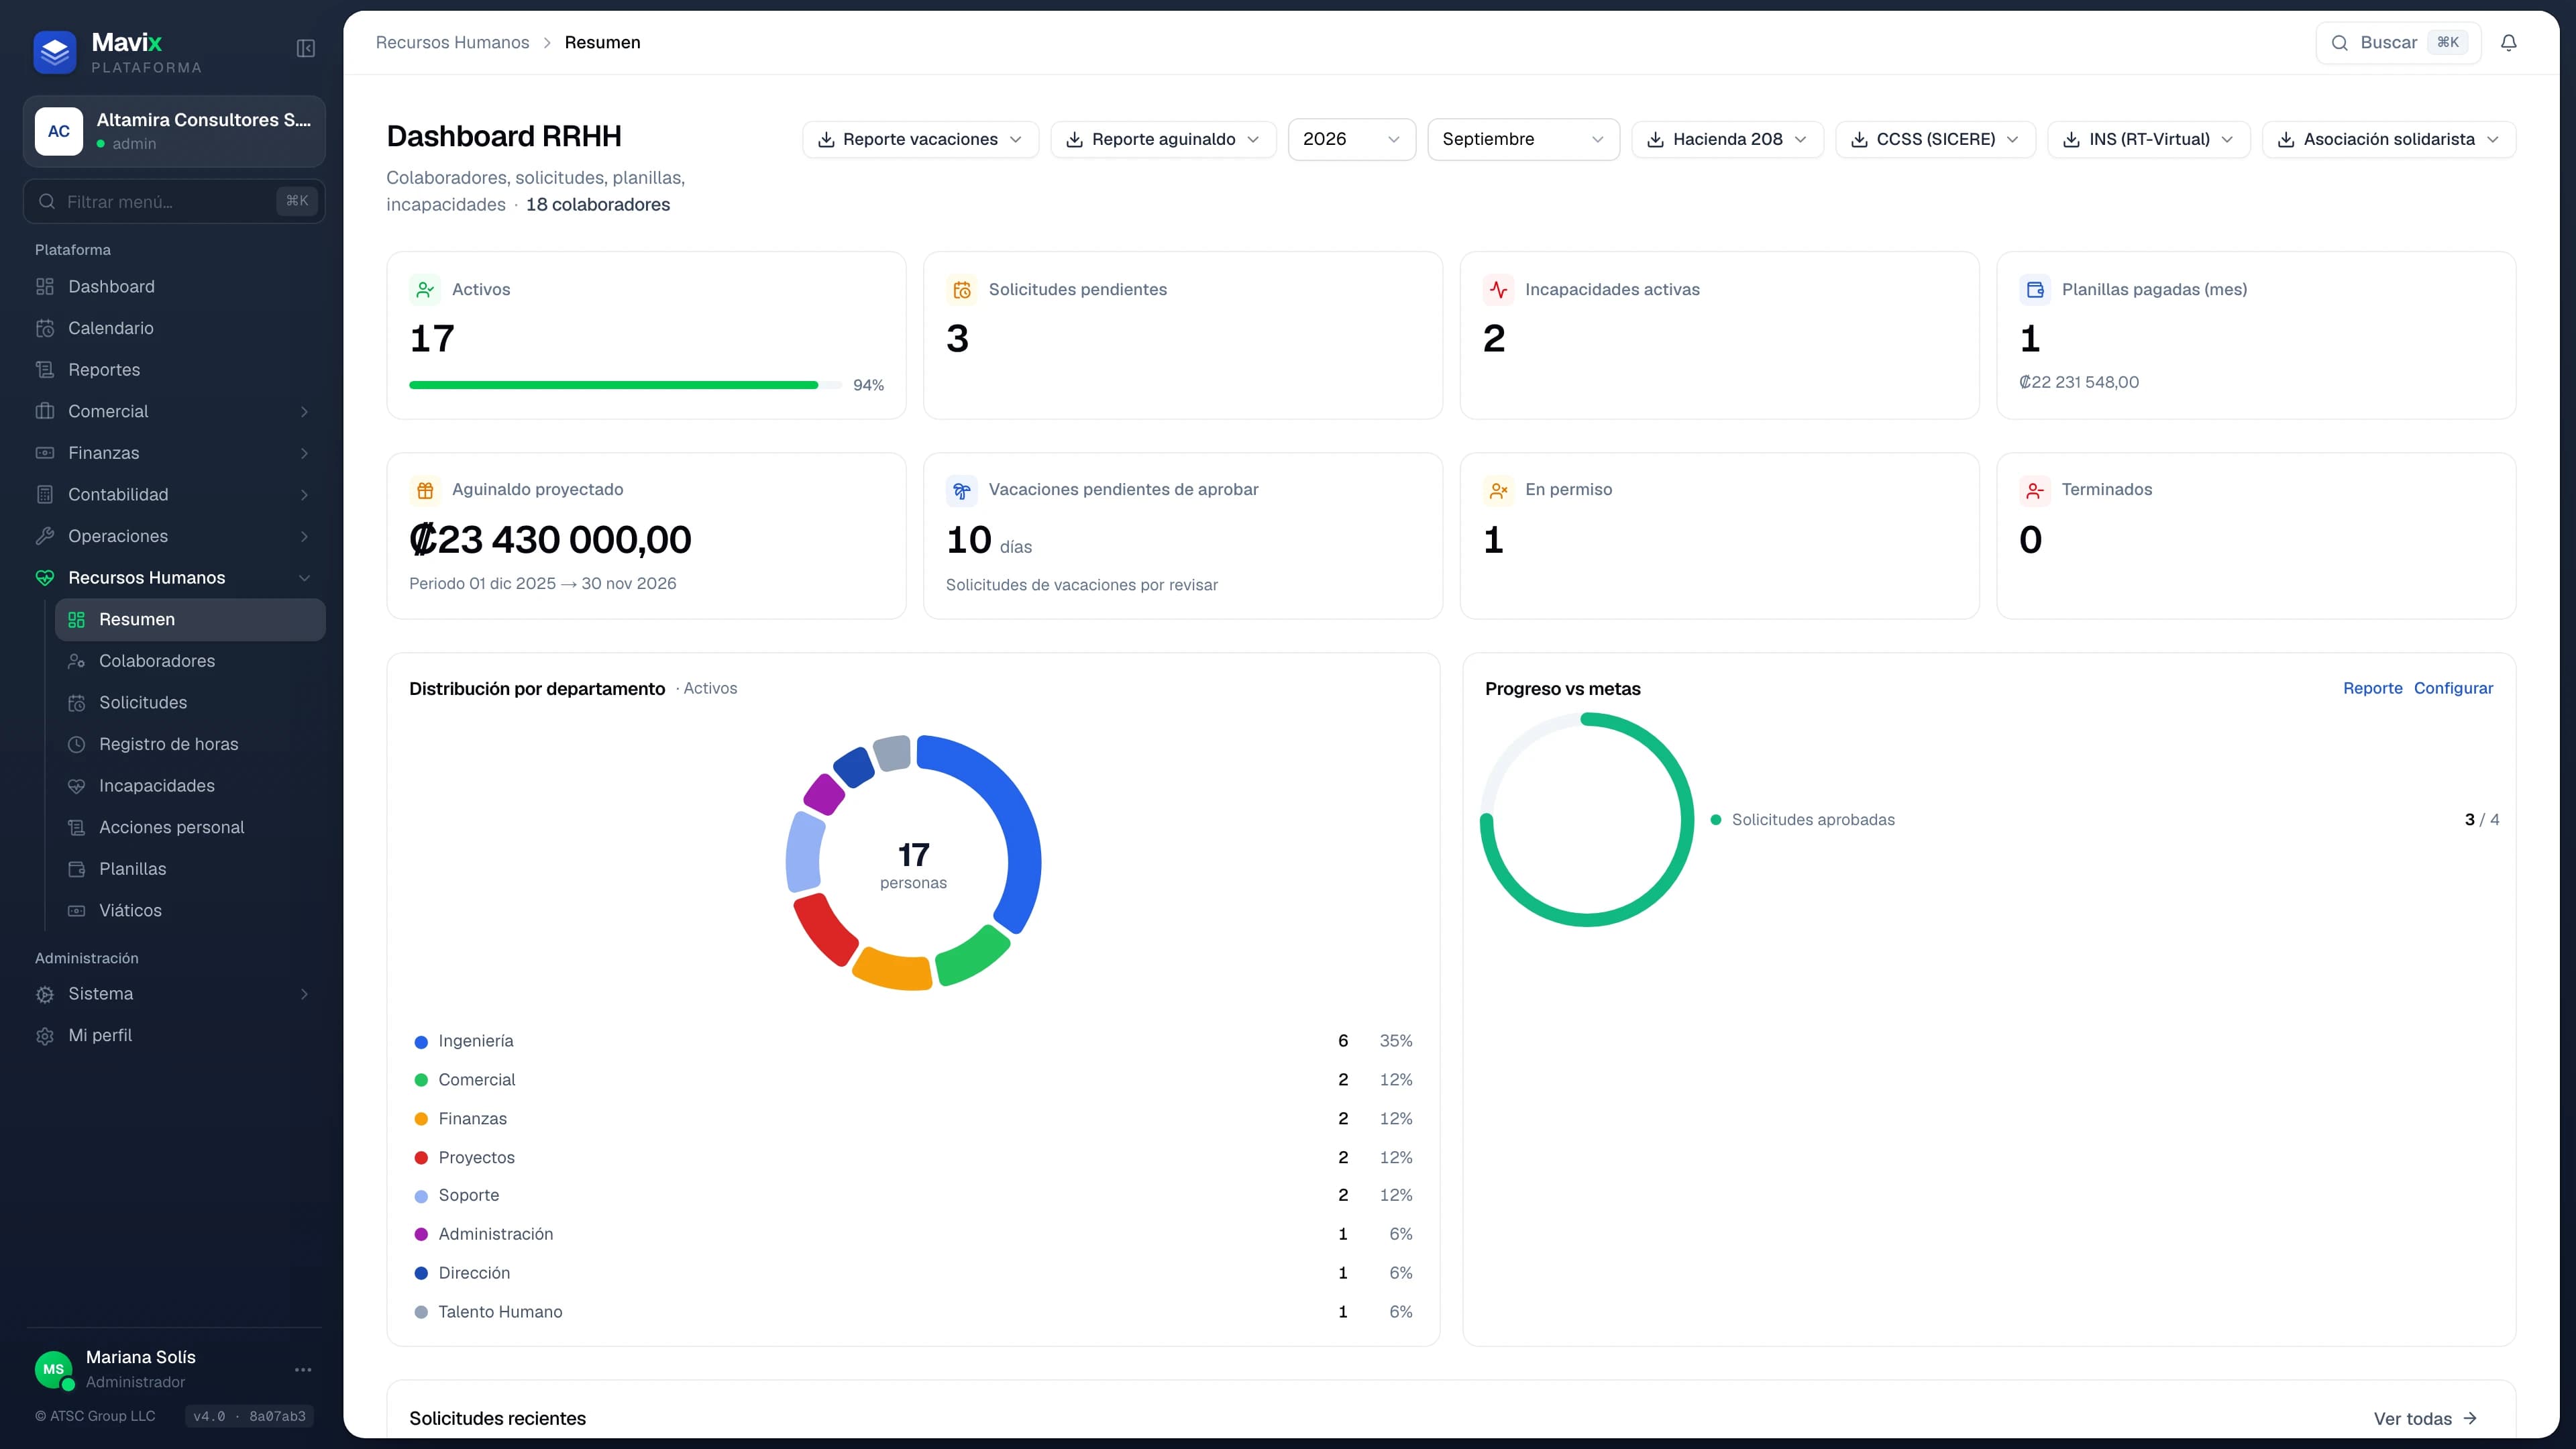Collapse the sidebar with the panel icon

[306, 48]
